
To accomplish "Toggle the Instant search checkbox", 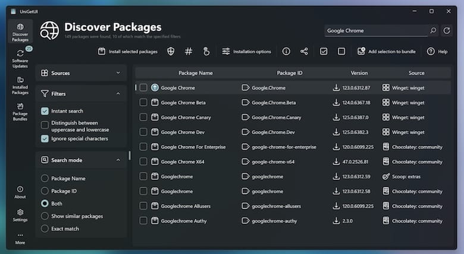I will 45,111.
